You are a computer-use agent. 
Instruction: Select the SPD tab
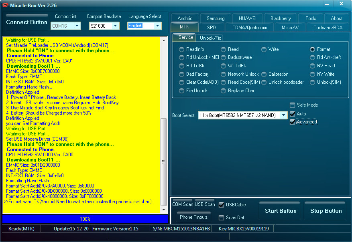(x=211, y=28)
